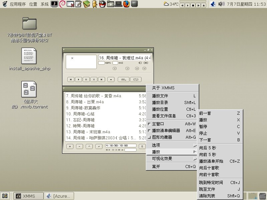Select '播放位置' menu entry
Viewport: 267px width, 200px height.
tap(172, 109)
